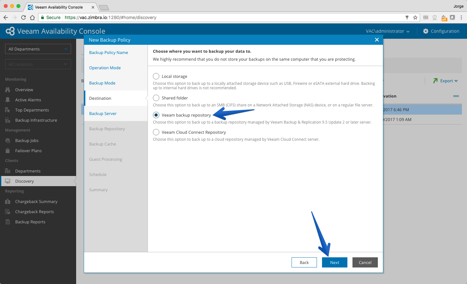The width and height of the screenshot is (467, 284).
Task: Click the Secure site info label
Action: click(x=51, y=17)
